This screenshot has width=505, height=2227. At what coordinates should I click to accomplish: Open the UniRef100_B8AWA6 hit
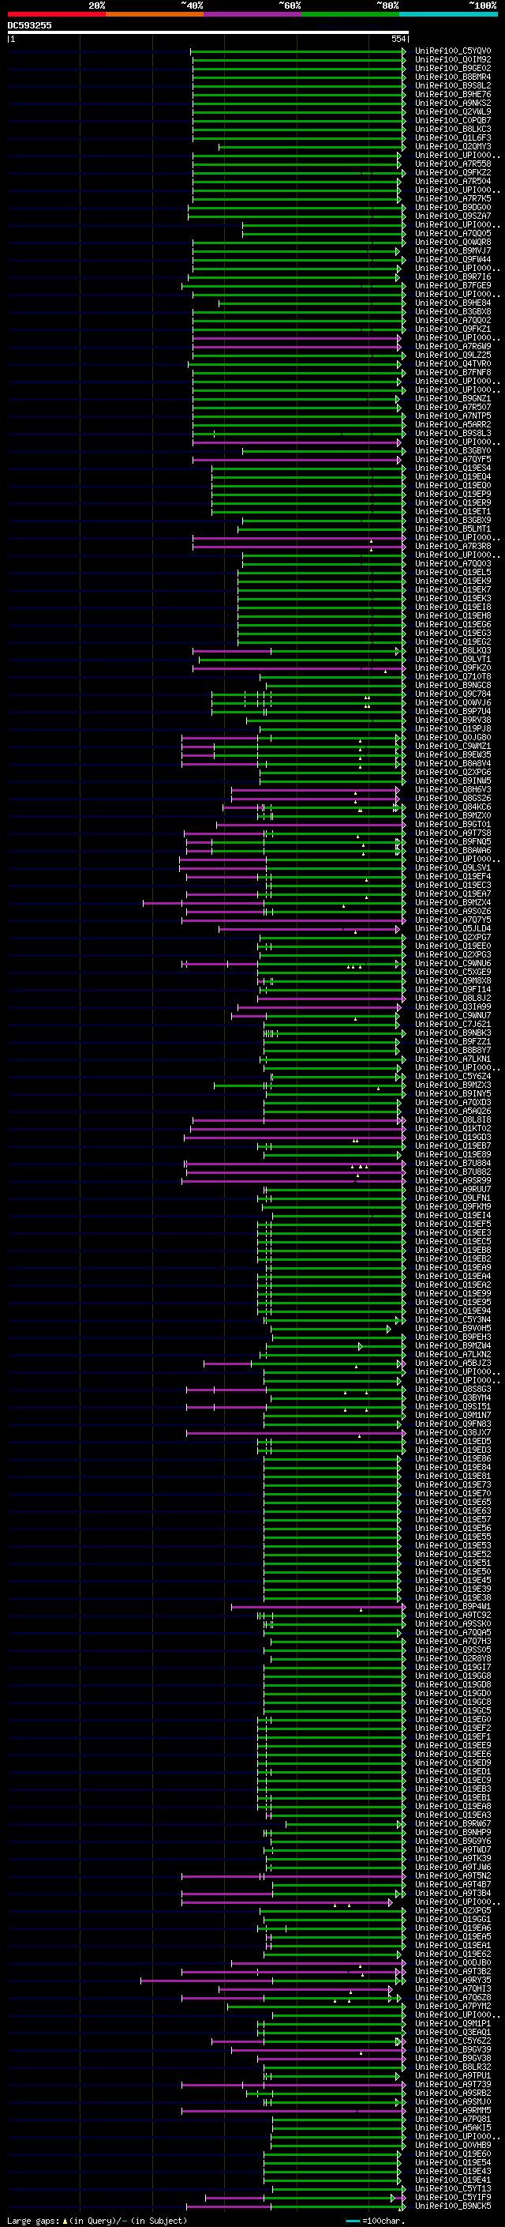[x=452, y=850]
